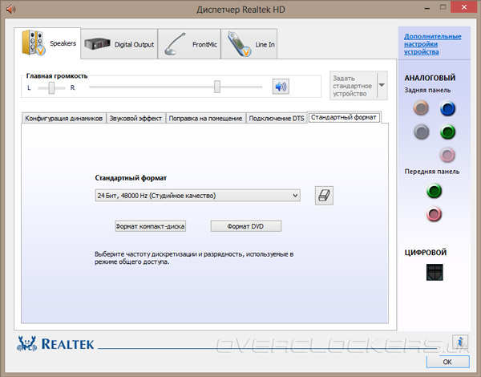
Task: Open the FrontMic device tab
Action: [x=189, y=44]
